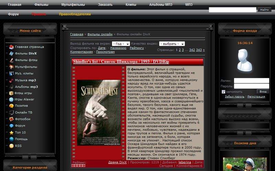Screen dimensions: 275x171
Task: Click the blue round icon beside Игры Alawar
Action: [11, 99]
